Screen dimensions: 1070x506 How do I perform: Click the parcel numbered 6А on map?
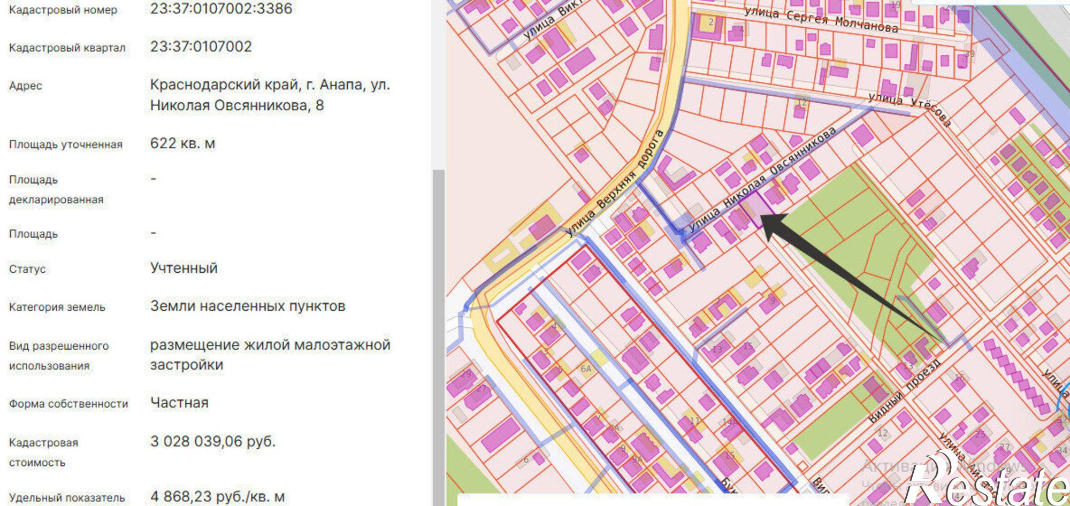pyautogui.click(x=586, y=369)
